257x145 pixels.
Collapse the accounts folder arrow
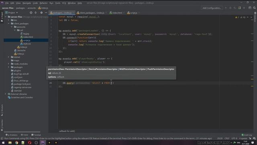(x=12, y=27)
